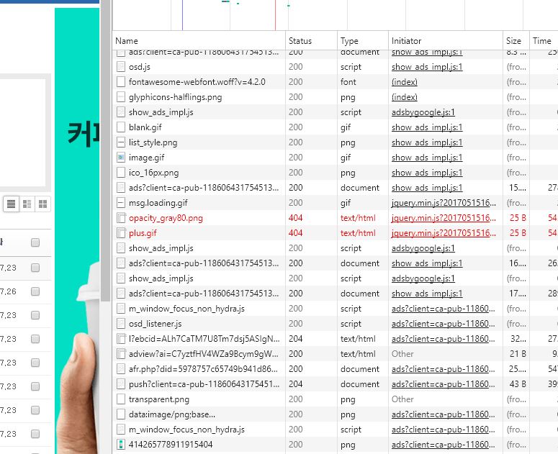Toggle the select-all checkbox in the list header

[35, 243]
